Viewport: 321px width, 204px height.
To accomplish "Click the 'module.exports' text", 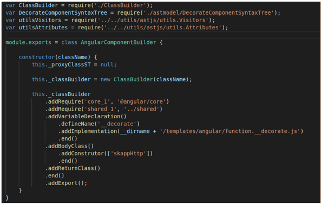I will tap(28, 42).
